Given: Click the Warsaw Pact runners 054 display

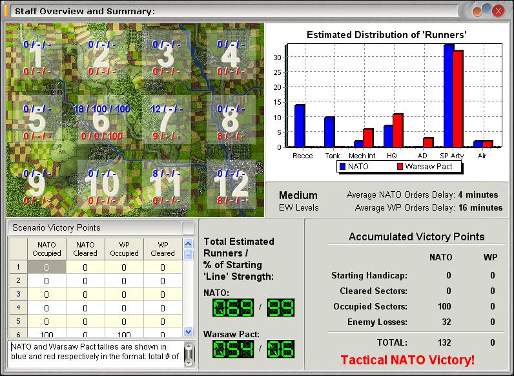Looking at the screenshot, I should point(233,349).
